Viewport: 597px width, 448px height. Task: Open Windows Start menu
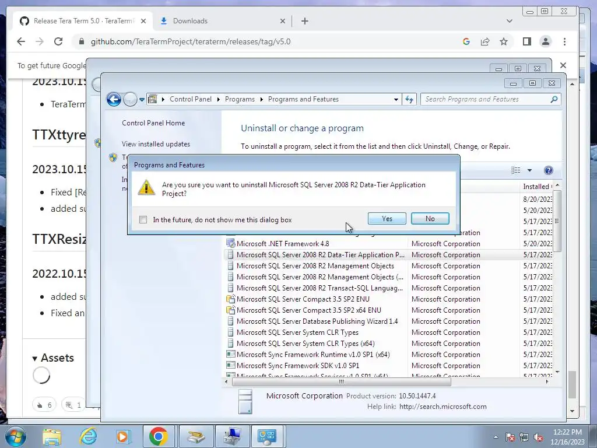pyautogui.click(x=16, y=436)
